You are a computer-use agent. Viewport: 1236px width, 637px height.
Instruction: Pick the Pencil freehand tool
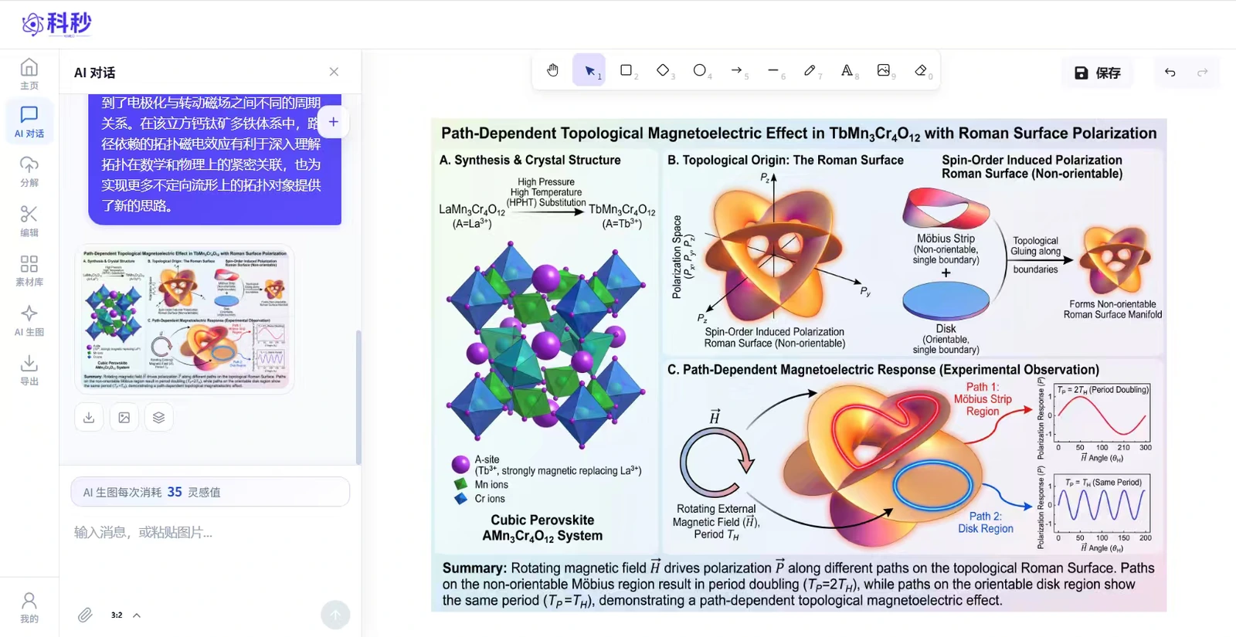810,70
